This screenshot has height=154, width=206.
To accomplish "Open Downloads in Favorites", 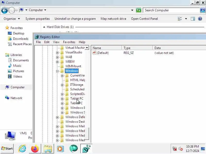I will point(21,39).
